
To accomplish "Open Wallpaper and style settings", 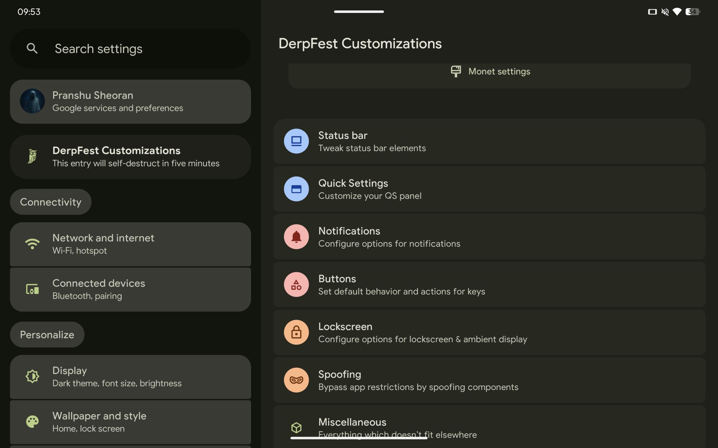I will [x=130, y=422].
